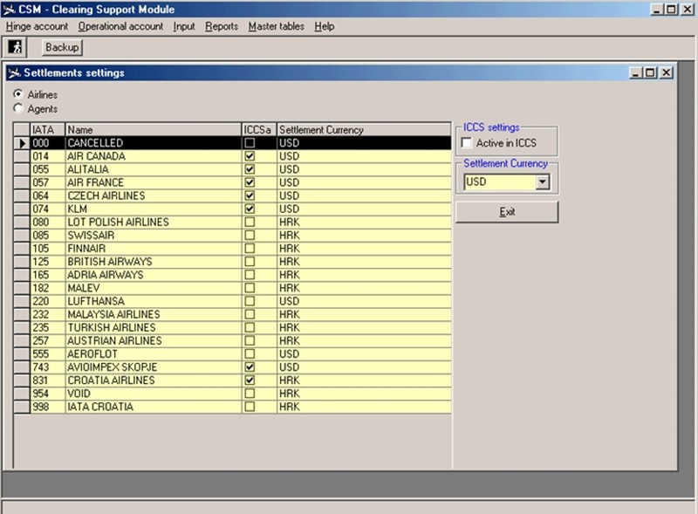
Task: Click the Settlement Currency USD field
Action: coord(500,182)
